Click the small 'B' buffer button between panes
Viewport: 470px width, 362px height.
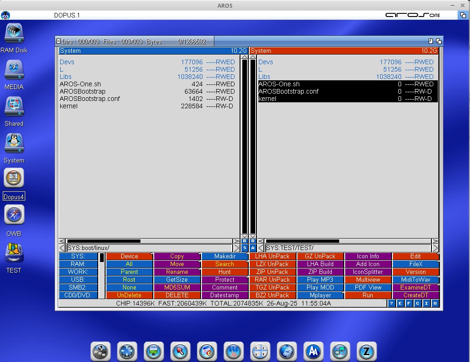(x=245, y=241)
